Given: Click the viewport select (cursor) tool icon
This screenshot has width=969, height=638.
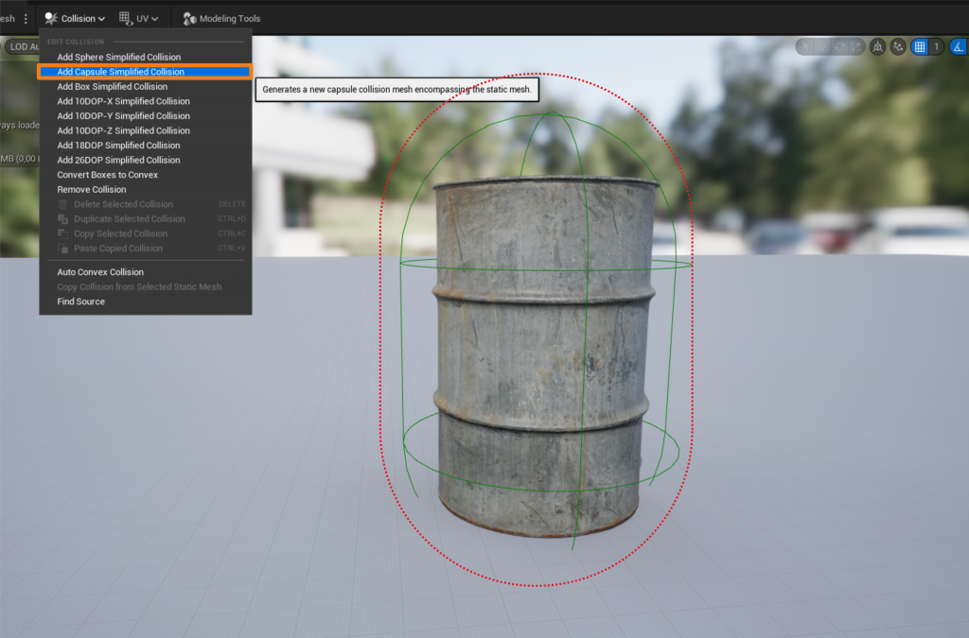Looking at the screenshot, I should 806,47.
